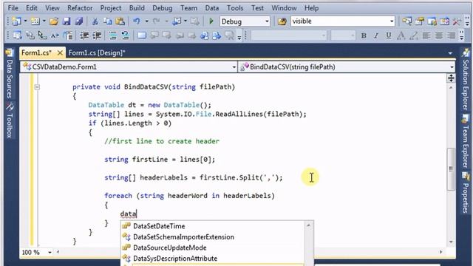Comment out the selected lines icon
This screenshot has height=266, width=473.
point(113,35)
